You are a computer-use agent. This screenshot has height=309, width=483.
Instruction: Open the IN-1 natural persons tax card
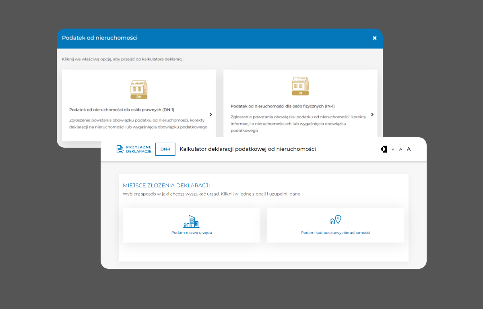click(x=300, y=103)
